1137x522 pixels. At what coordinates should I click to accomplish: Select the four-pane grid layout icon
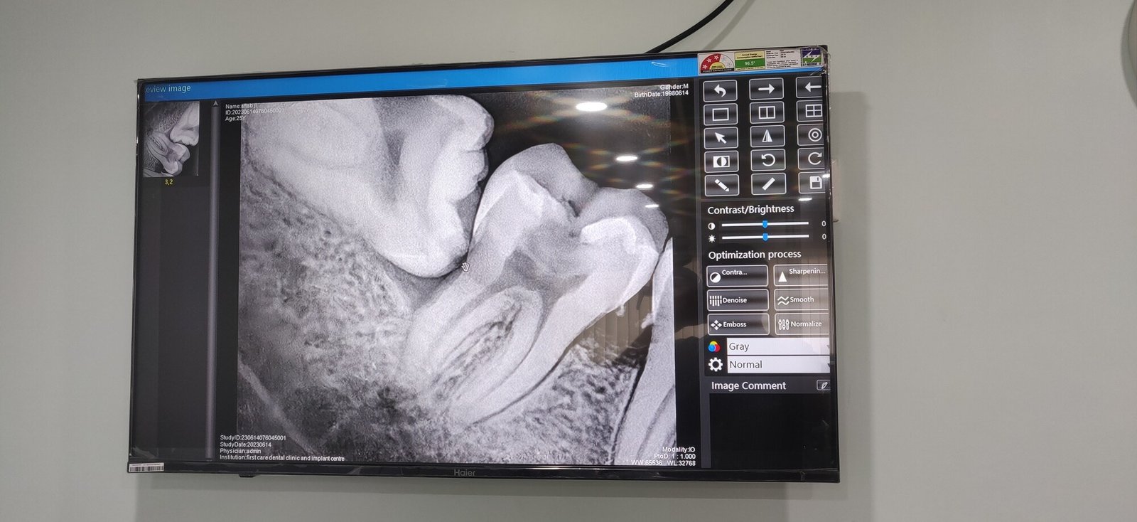812,111
